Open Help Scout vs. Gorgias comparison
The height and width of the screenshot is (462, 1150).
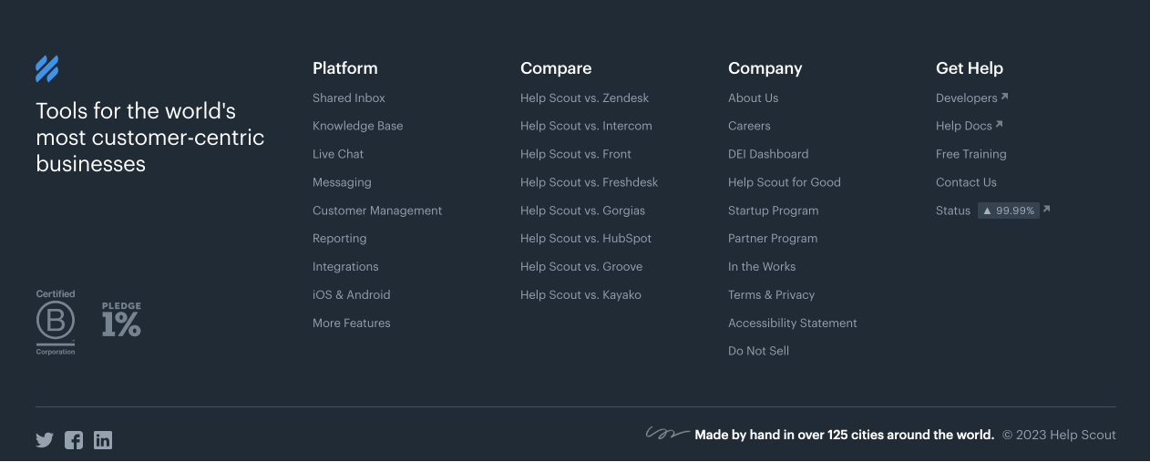[582, 210]
